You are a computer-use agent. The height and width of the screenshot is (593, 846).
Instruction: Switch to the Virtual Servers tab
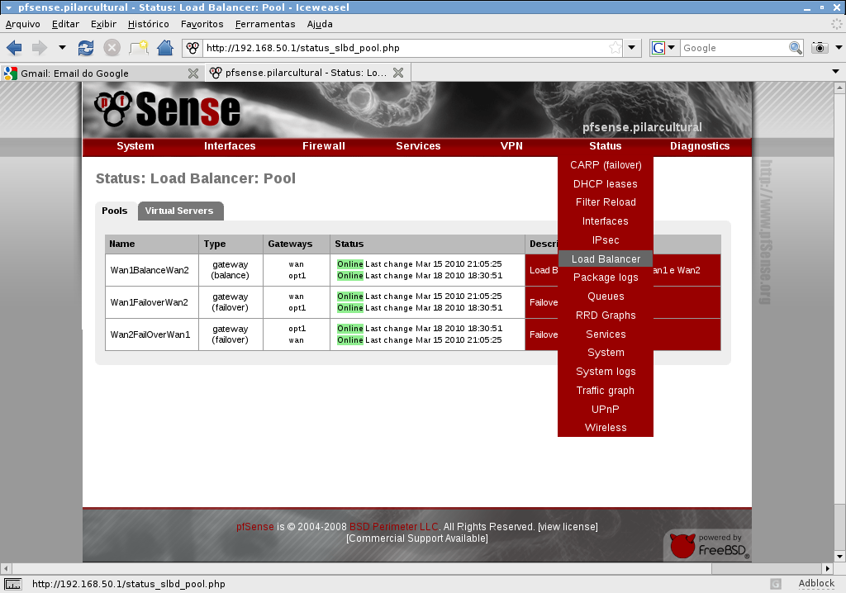click(179, 211)
